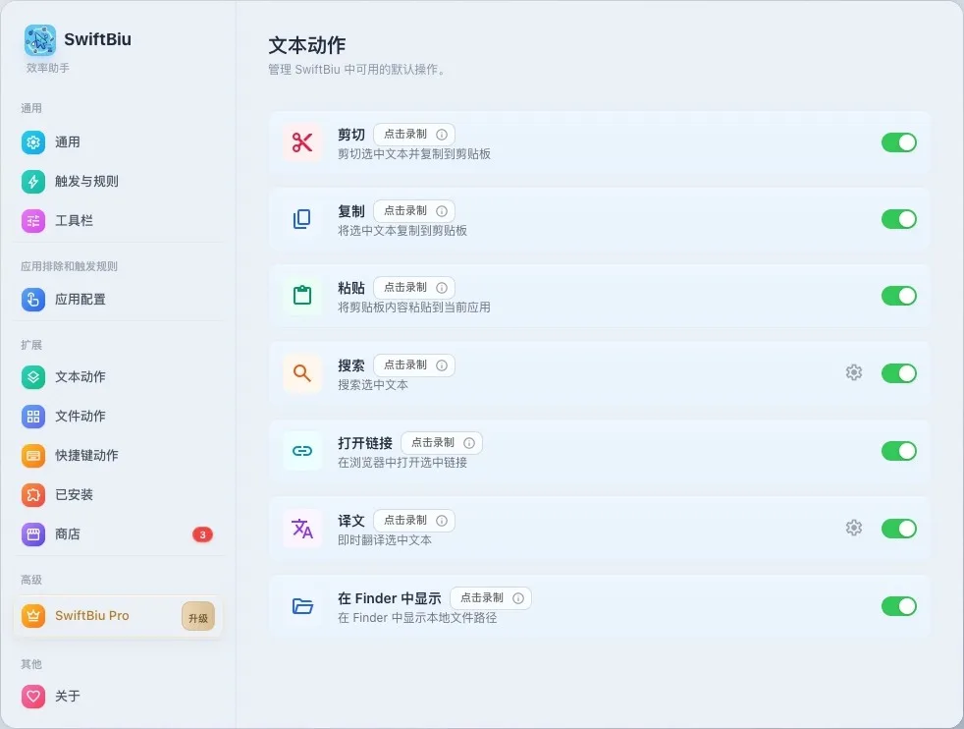Click the link icon for 打开链接
964x729 pixels.
tap(302, 451)
